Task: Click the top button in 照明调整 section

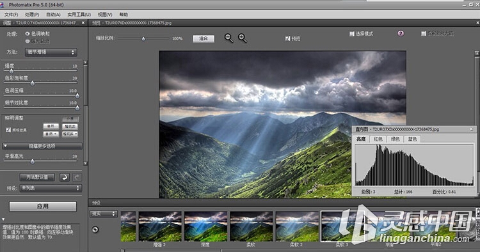Action: (x=70, y=119)
